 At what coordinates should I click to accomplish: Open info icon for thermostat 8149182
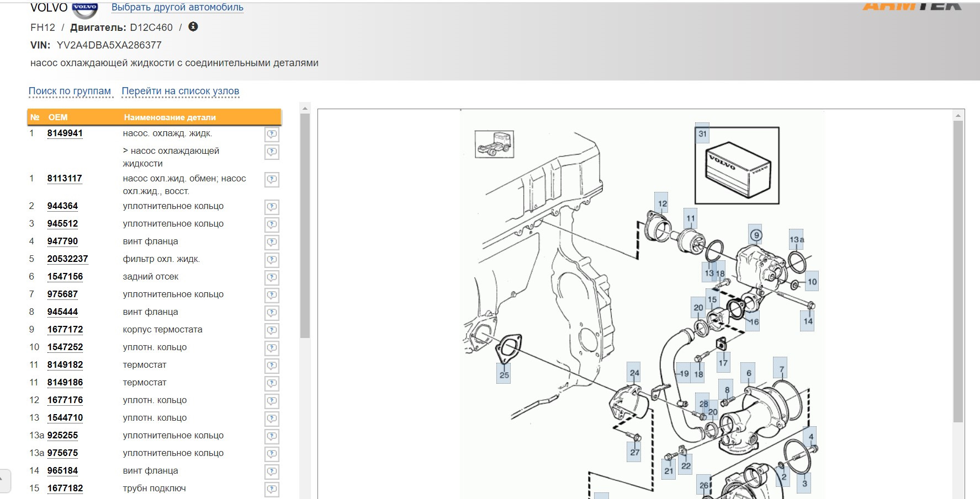[272, 366]
